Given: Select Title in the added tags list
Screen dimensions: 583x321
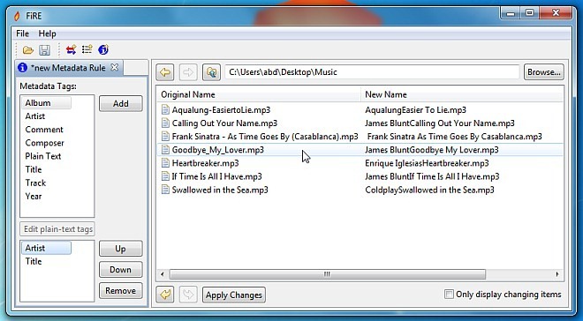Looking at the screenshot, I should pyautogui.click(x=34, y=261).
